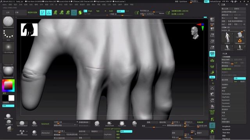
Task: Click the head camera orientation widget
Action: click(195, 33)
